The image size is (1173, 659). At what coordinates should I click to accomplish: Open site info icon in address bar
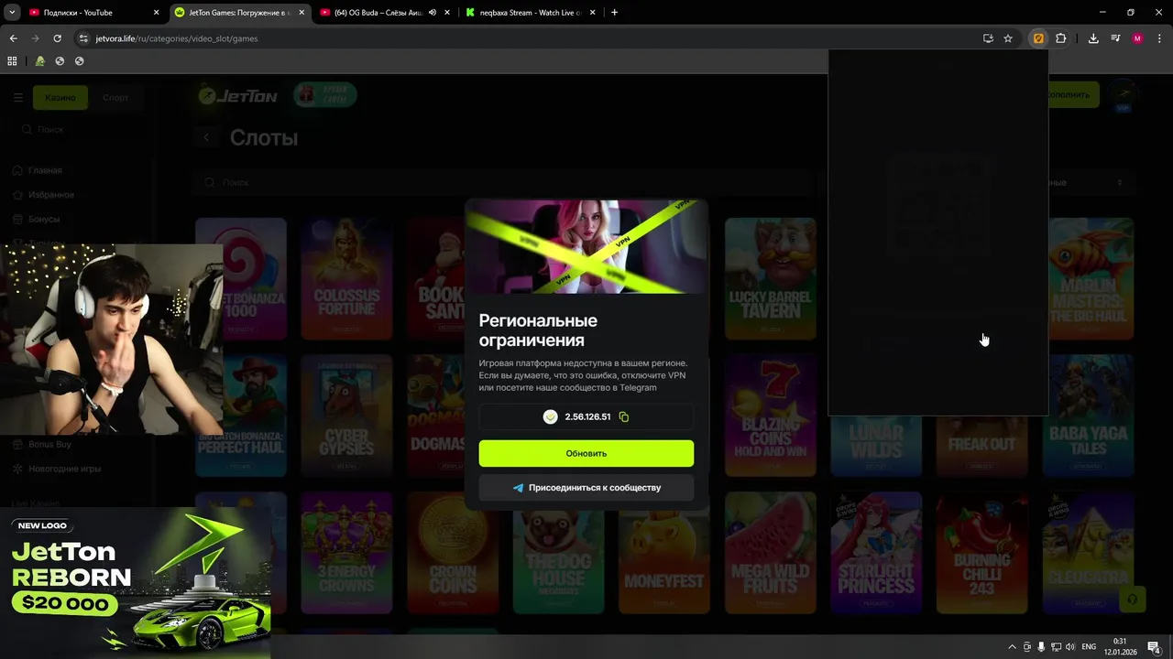(83, 38)
